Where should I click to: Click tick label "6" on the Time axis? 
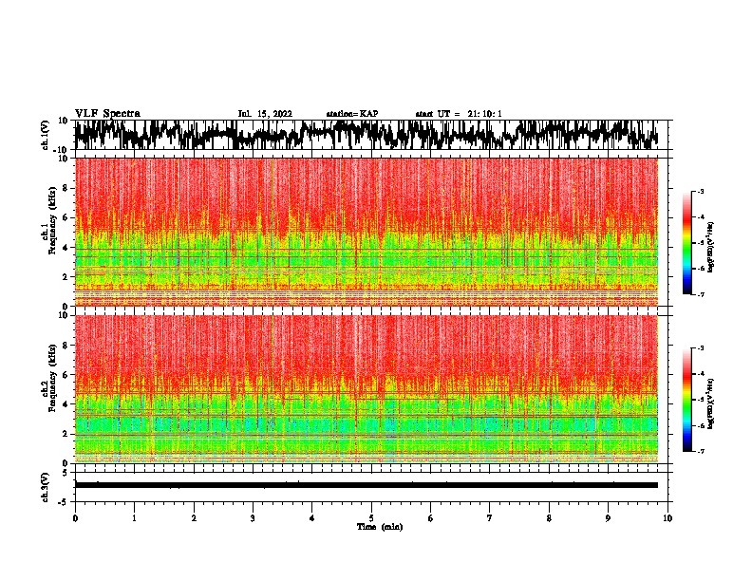[x=431, y=518]
